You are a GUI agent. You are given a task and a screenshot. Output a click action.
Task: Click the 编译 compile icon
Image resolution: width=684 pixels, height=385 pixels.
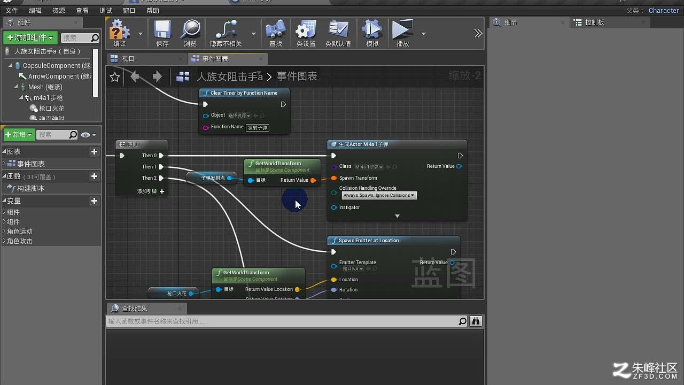point(120,30)
